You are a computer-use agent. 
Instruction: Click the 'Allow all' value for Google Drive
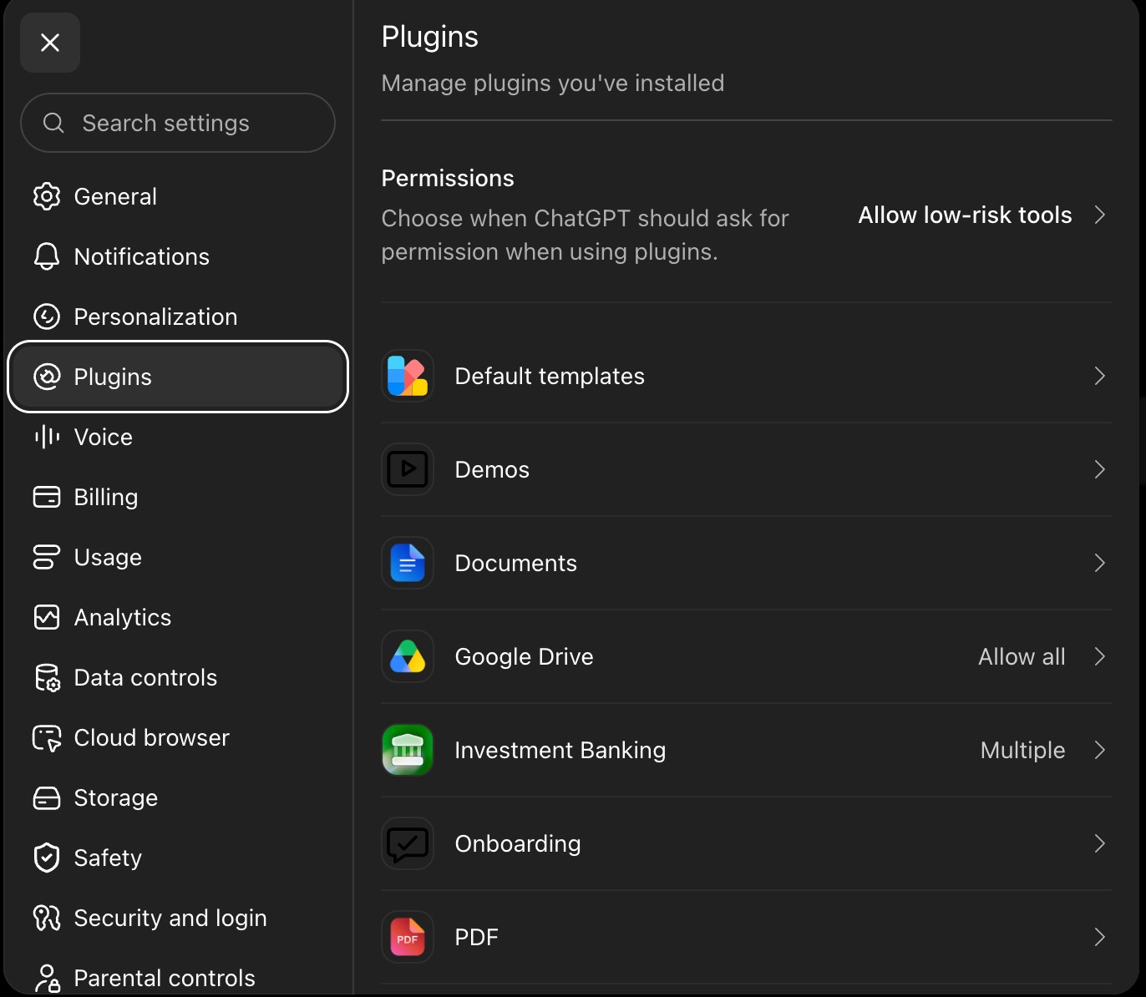point(1022,656)
